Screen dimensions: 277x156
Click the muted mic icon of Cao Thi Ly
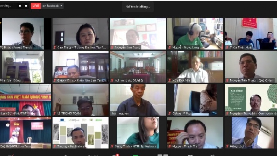pos(55,47)
